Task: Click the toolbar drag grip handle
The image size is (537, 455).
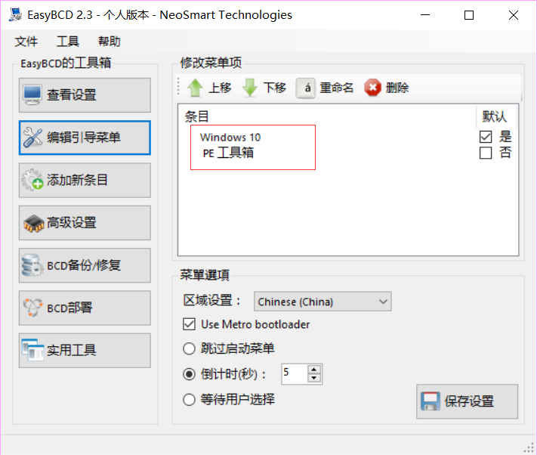Action: (178, 86)
